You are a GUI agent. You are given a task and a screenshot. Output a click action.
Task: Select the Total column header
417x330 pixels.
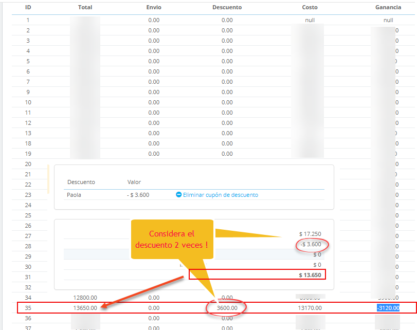click(85, 7)
